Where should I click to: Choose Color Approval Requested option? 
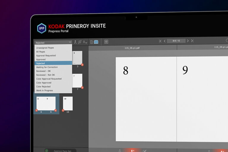coord(49,79)
